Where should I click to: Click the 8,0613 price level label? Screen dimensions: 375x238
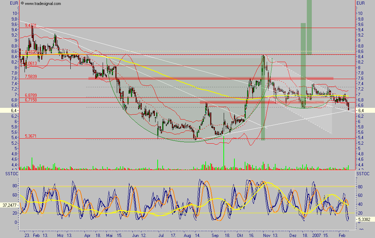31,63
